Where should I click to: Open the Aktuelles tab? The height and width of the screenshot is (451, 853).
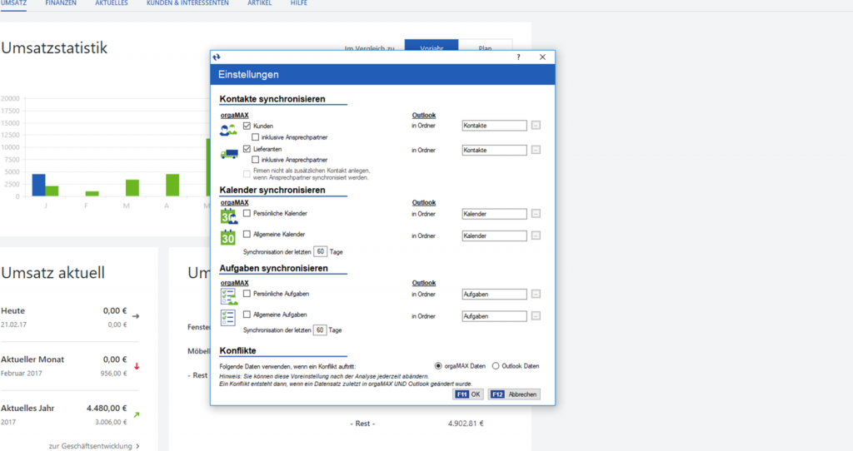tap(112, 3)
